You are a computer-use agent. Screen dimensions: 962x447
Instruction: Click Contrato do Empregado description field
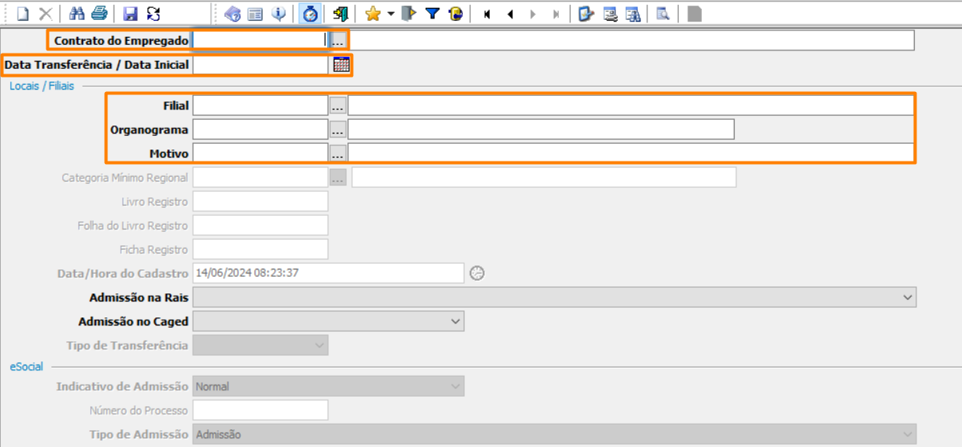tap(631, 40)
